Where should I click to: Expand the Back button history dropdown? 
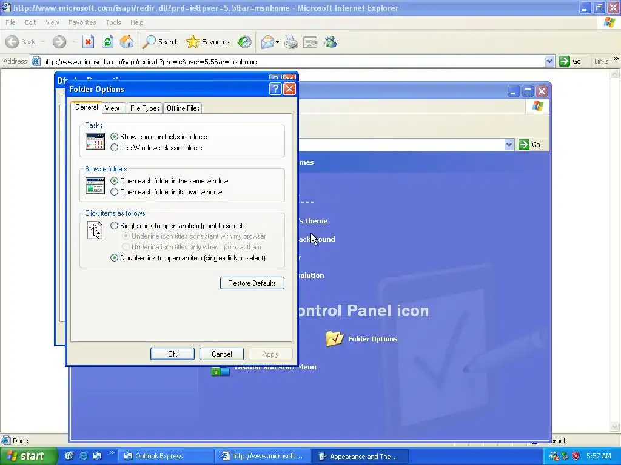click(42, 42)
